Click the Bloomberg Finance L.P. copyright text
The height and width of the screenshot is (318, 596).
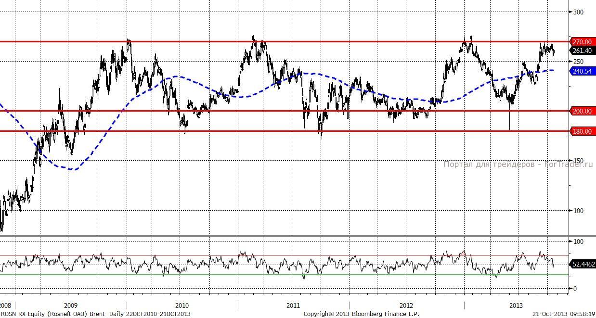coord(361,314)
